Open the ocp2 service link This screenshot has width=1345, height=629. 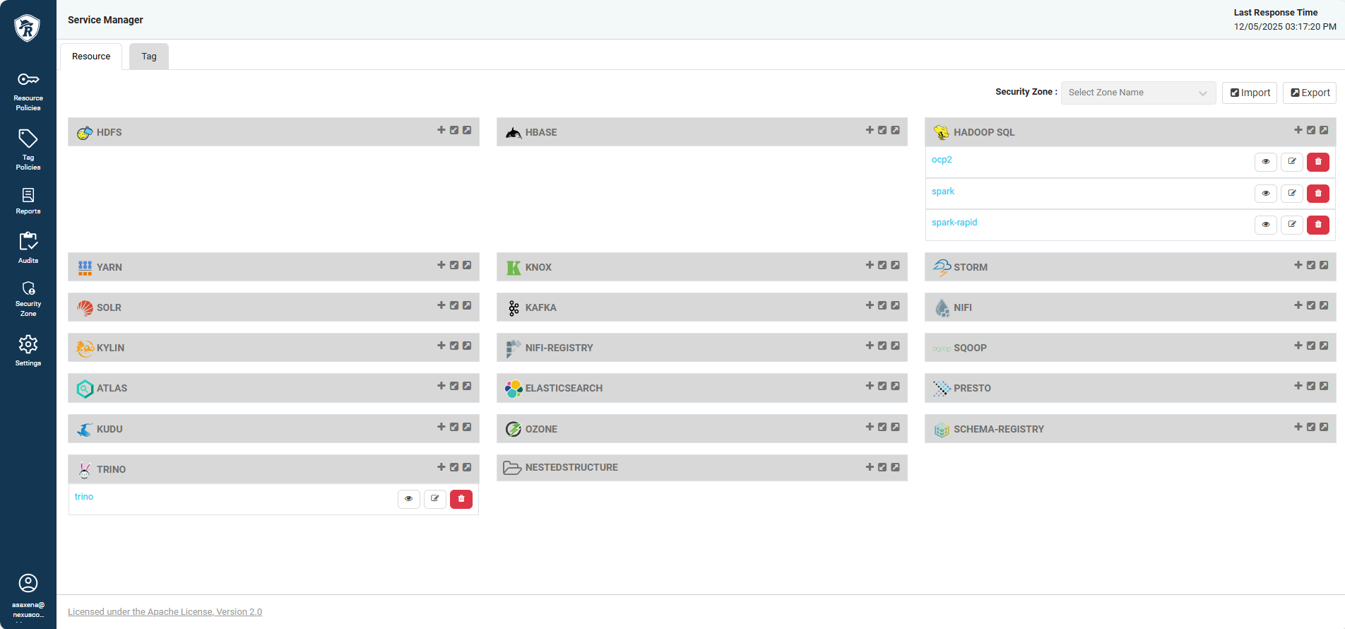942,160
